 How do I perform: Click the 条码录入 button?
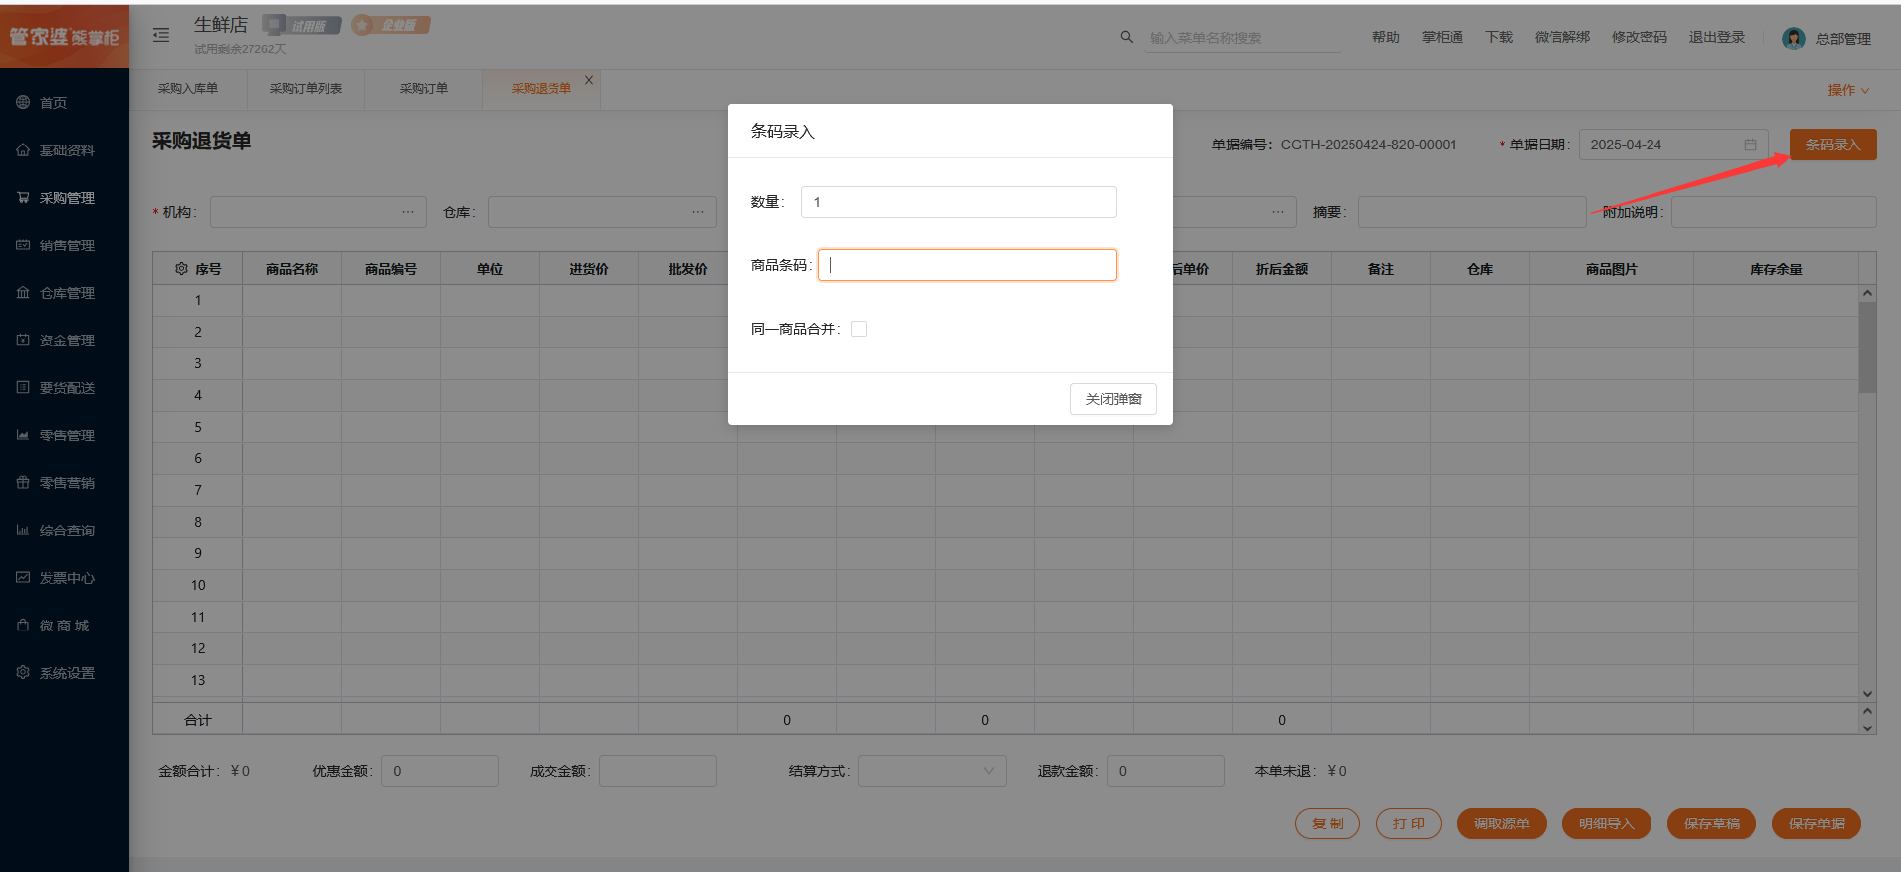(1834, 145)
